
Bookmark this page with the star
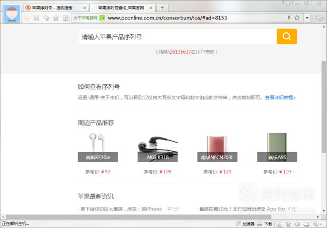pos(297,18)
